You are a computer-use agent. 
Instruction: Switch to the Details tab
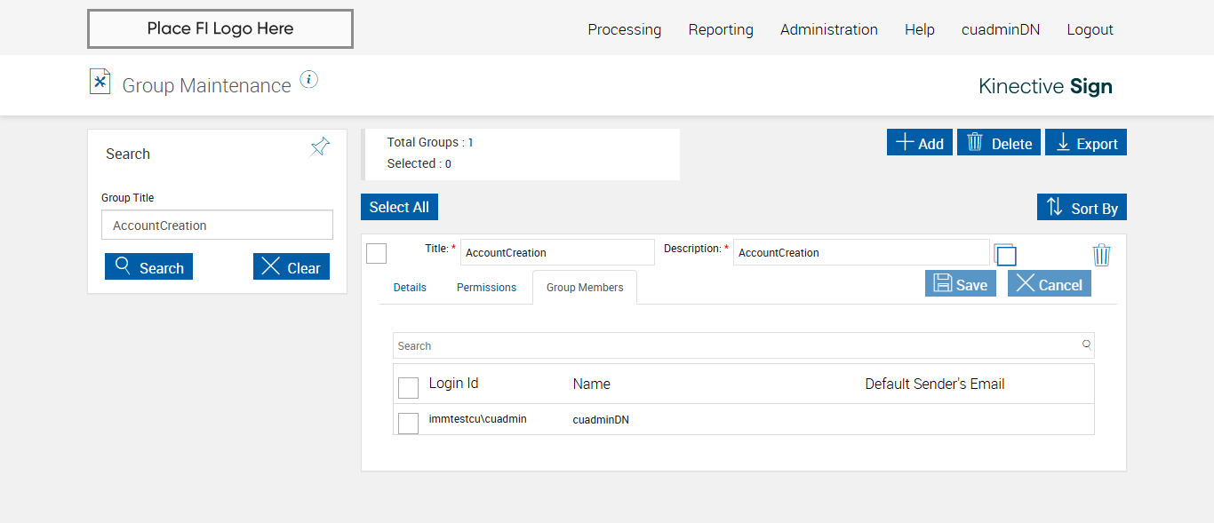point(410,288)
